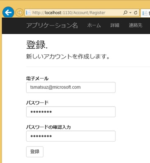150x163 pixels.
Task: Click the 新しいアカウントを作成します。 subtitle
Action: 68,56
